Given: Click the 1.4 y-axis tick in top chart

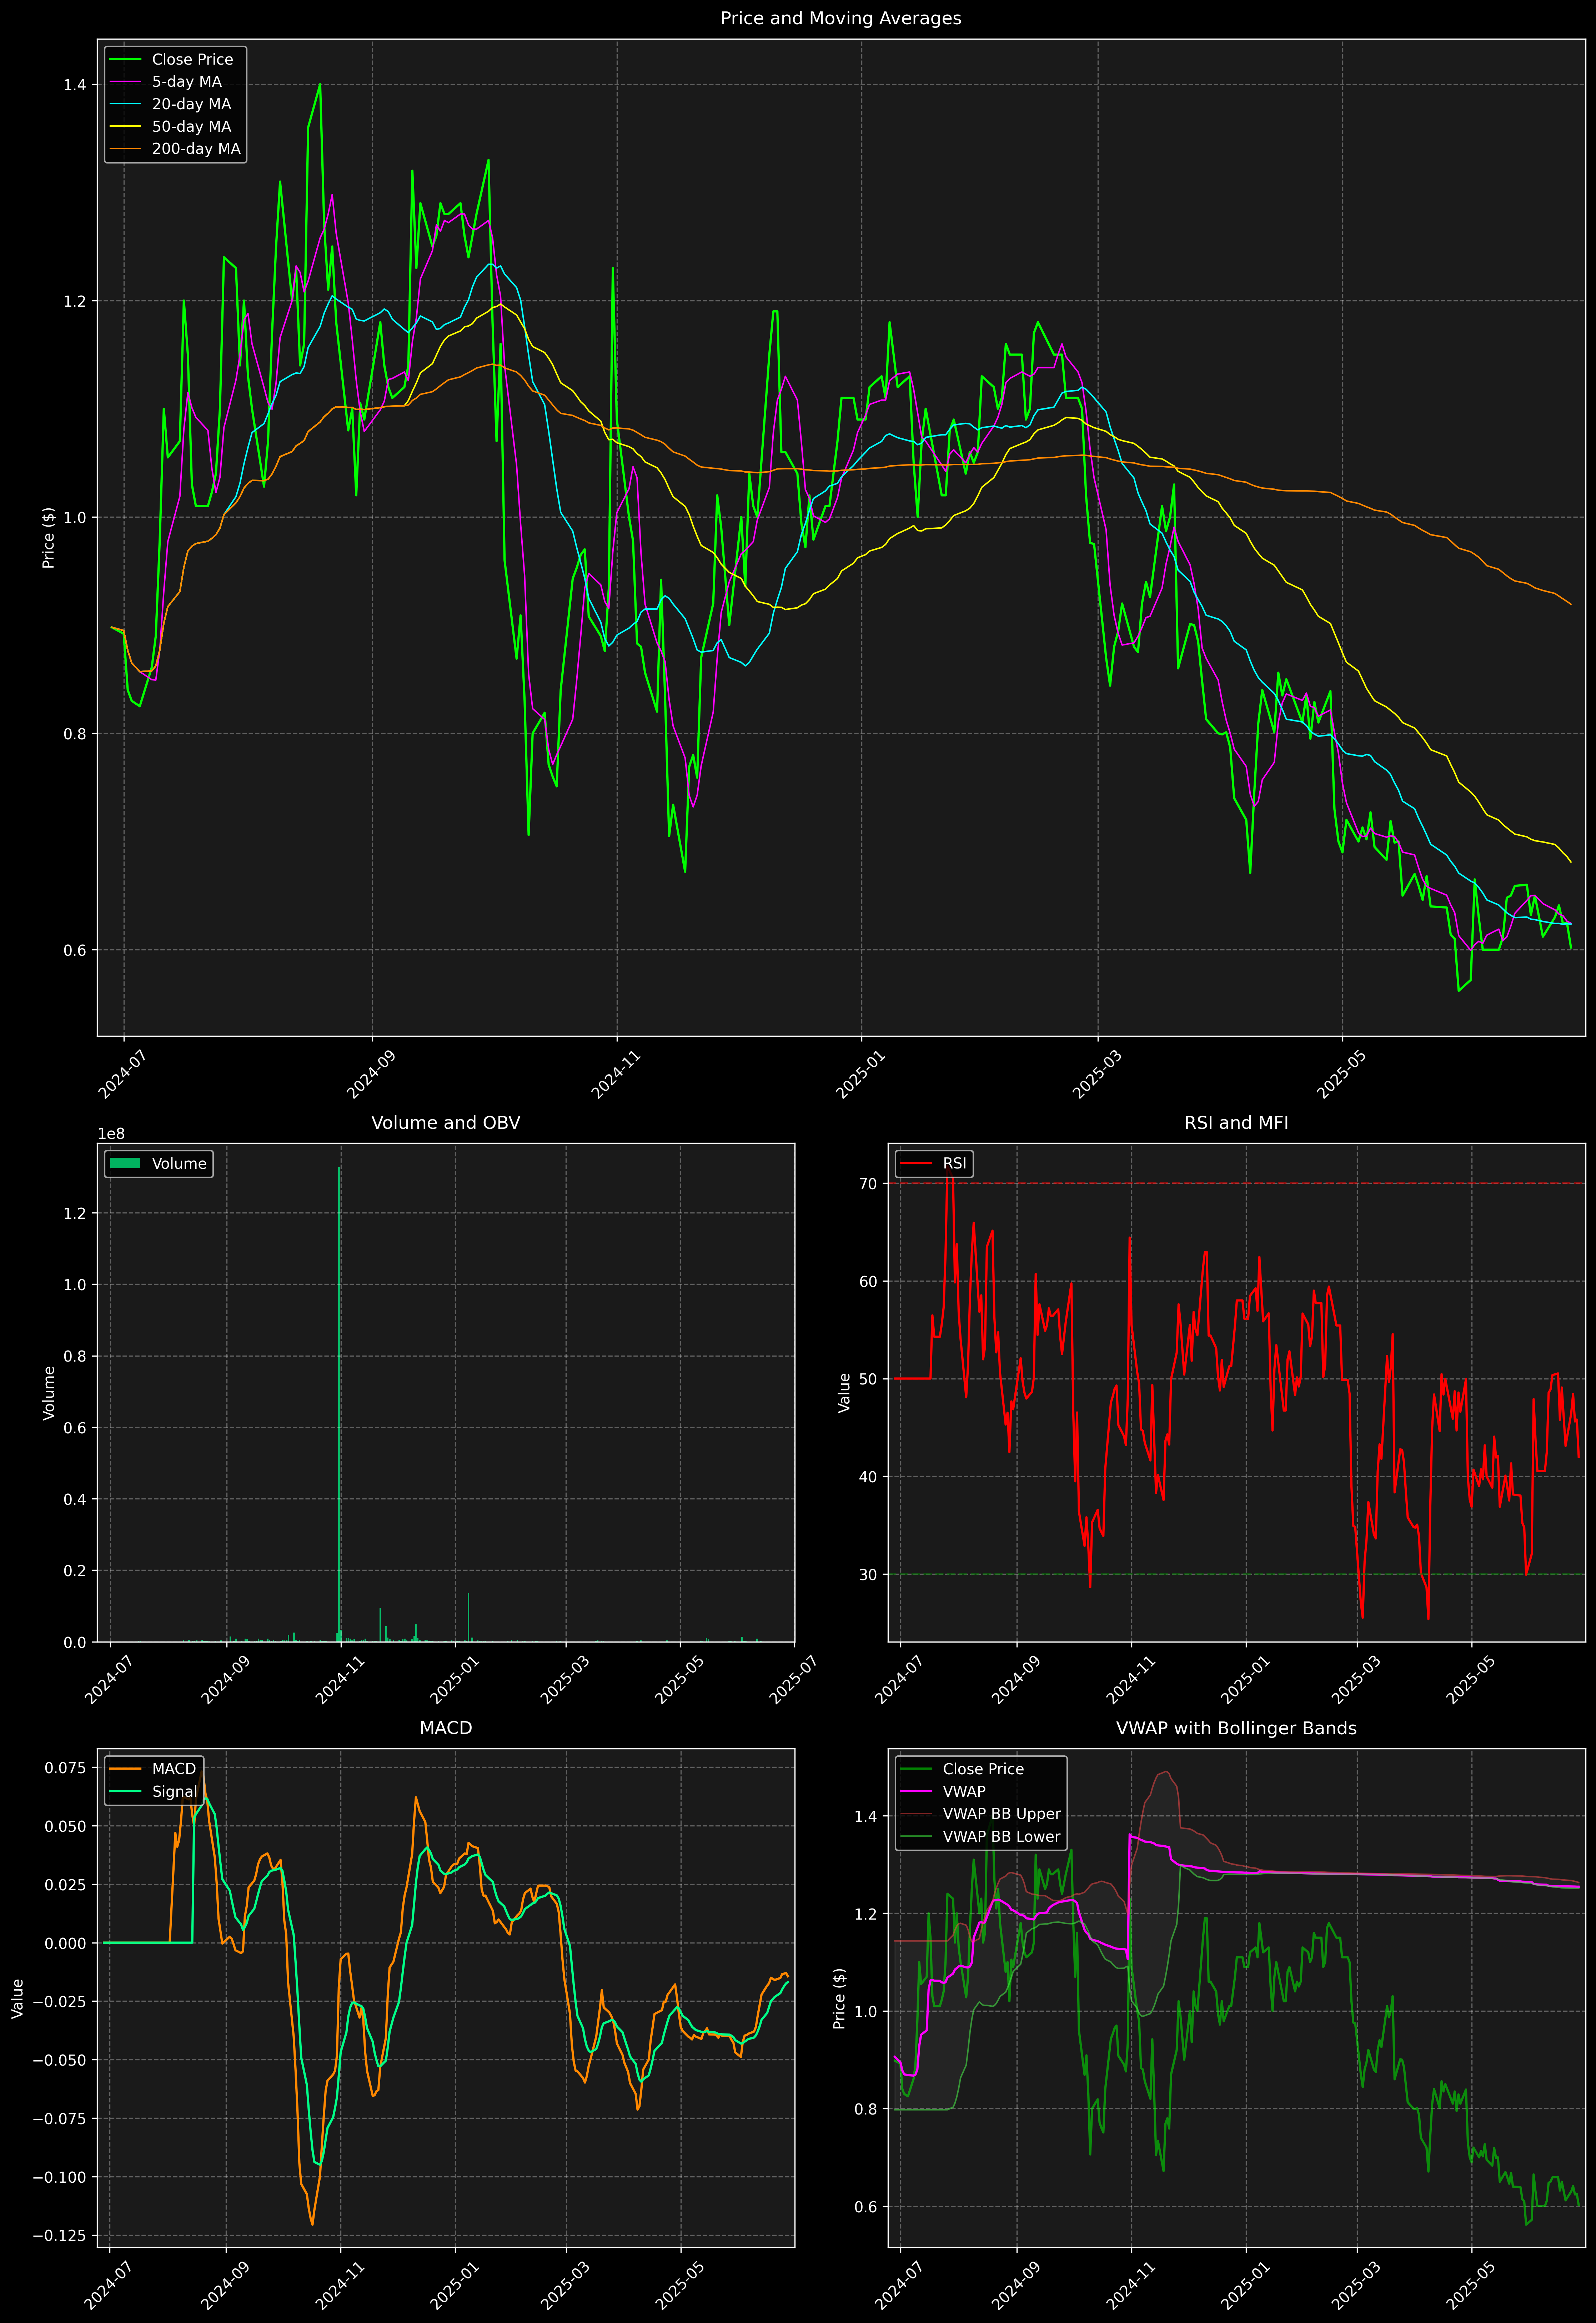Looking at the screenshot, I should coord(75,85).
